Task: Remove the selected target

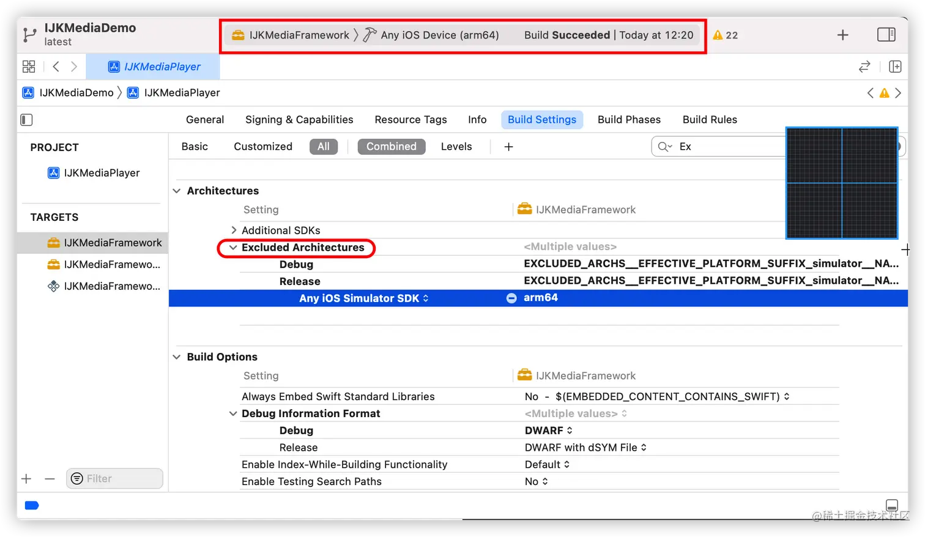Action: [x=50, y=479]
